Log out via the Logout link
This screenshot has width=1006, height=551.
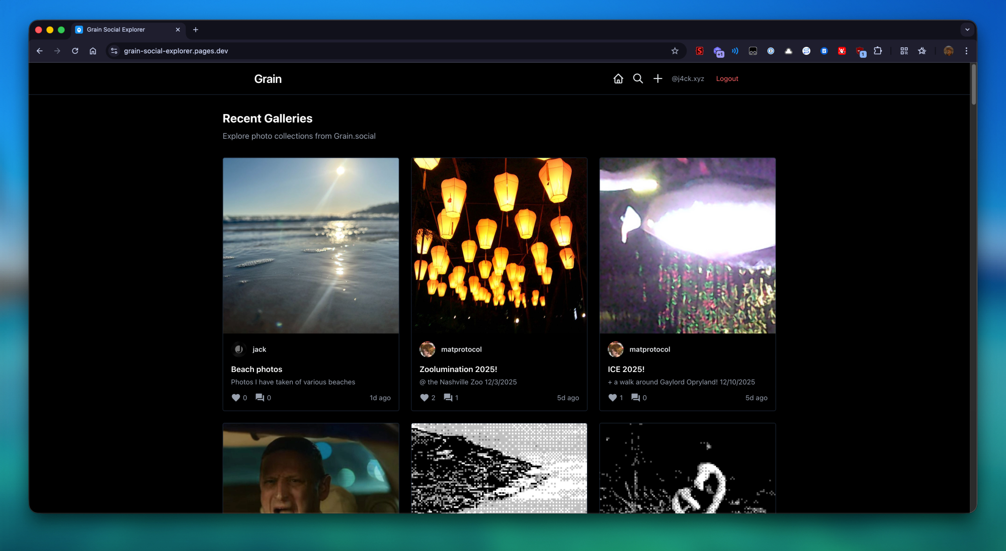[727, 78]
